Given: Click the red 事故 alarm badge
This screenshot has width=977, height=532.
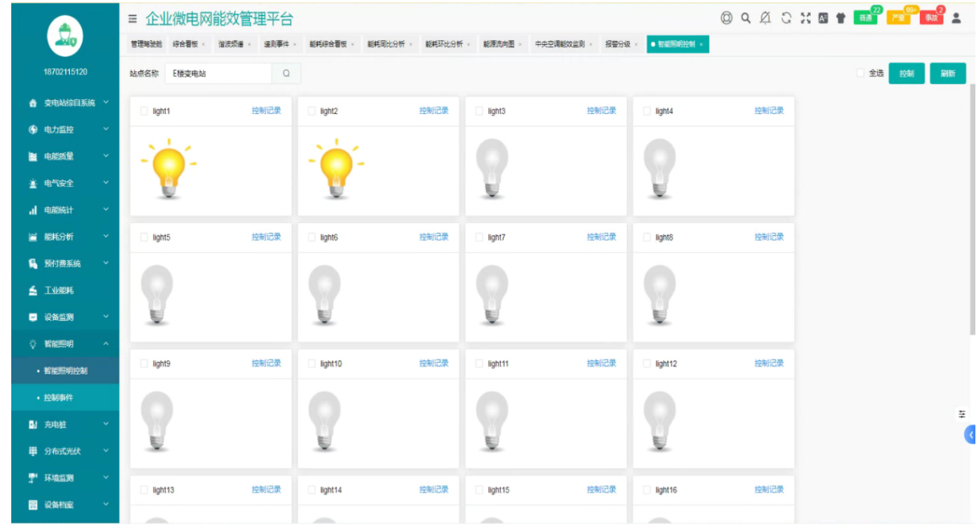Looking at the screenshot, I should 931,18.
